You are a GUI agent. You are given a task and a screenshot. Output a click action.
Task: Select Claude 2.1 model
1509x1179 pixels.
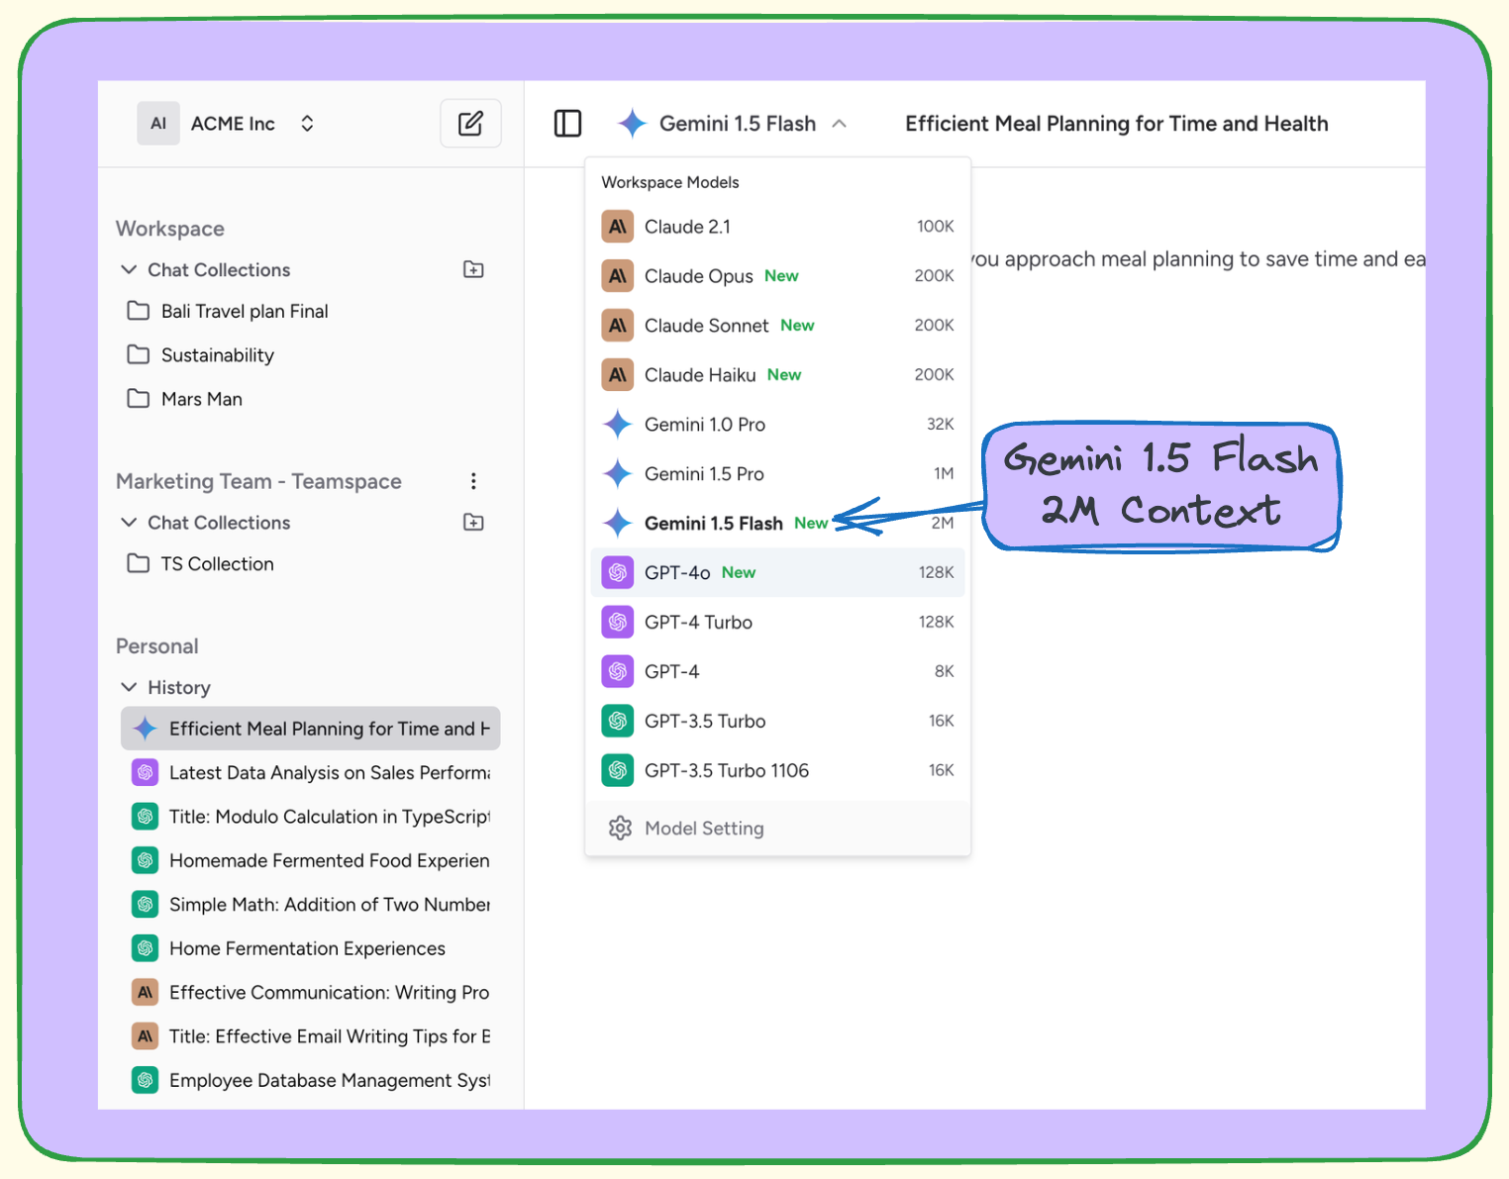pos(777,227)
